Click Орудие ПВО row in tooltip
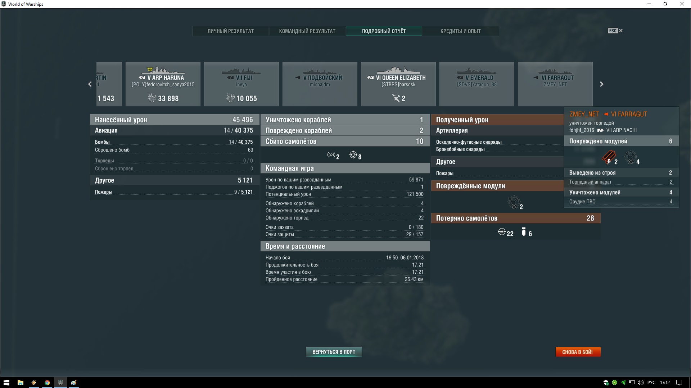This screenshot has width=691, height=388. (621, 202)
